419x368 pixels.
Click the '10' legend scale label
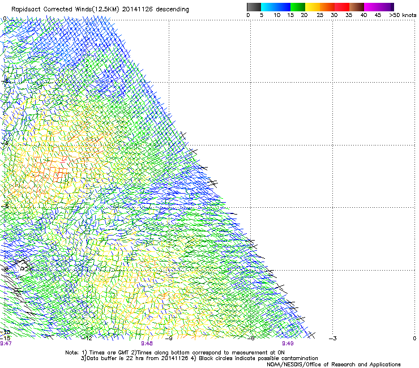(x=277, y=15)
